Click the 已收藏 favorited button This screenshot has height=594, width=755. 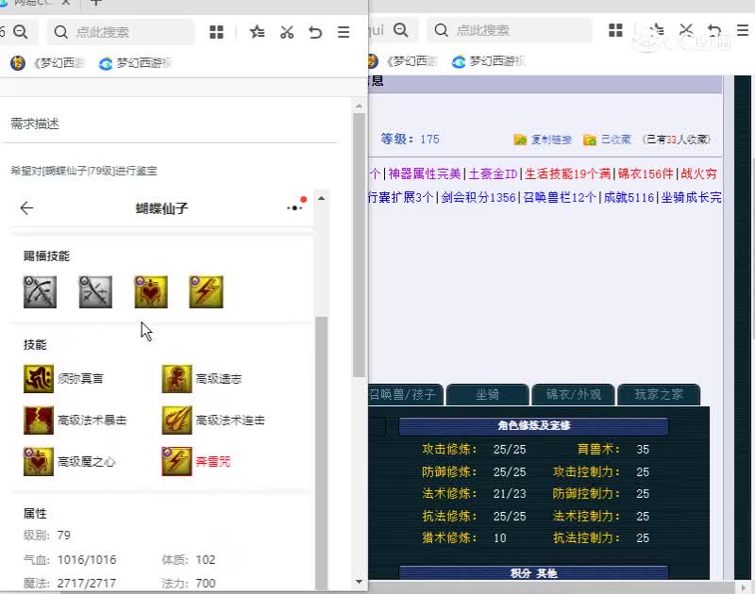tap(607, 140)
